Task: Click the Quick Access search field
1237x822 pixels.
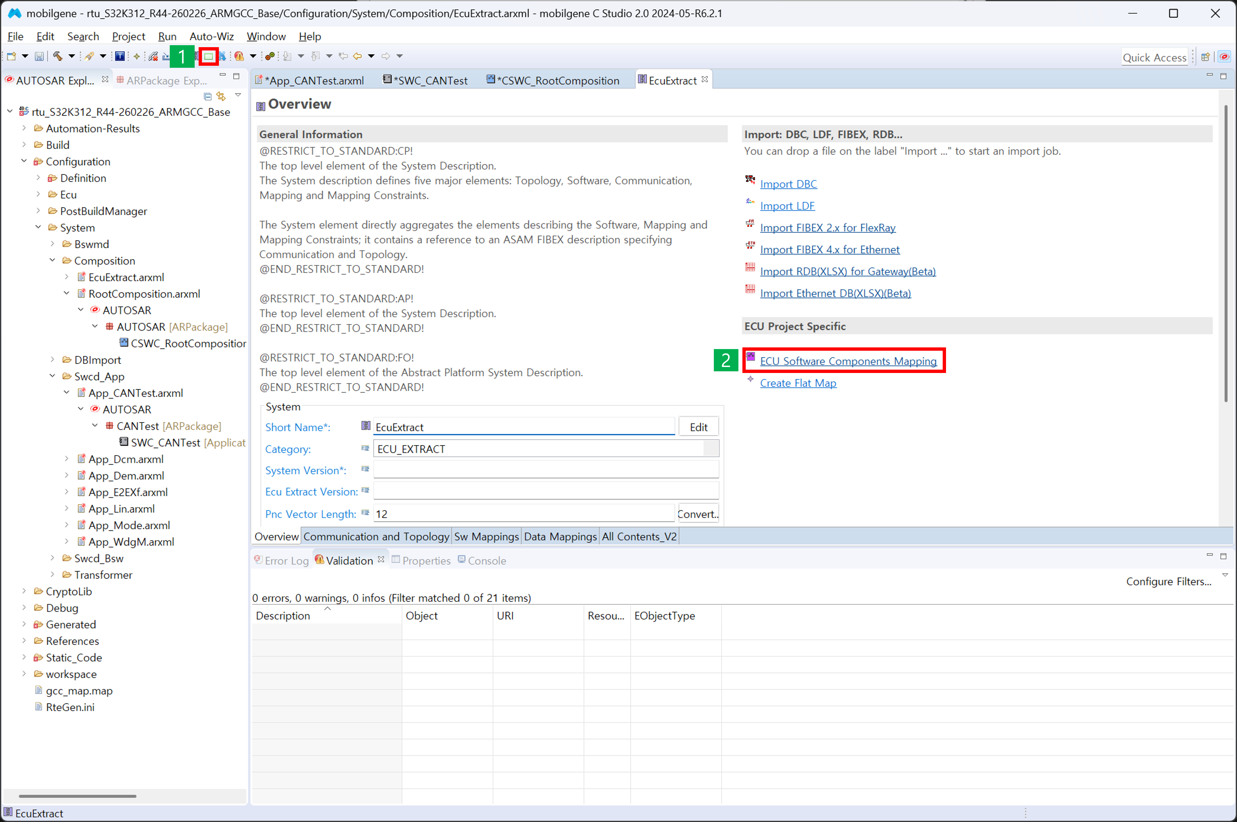Action: (1154, 57)
